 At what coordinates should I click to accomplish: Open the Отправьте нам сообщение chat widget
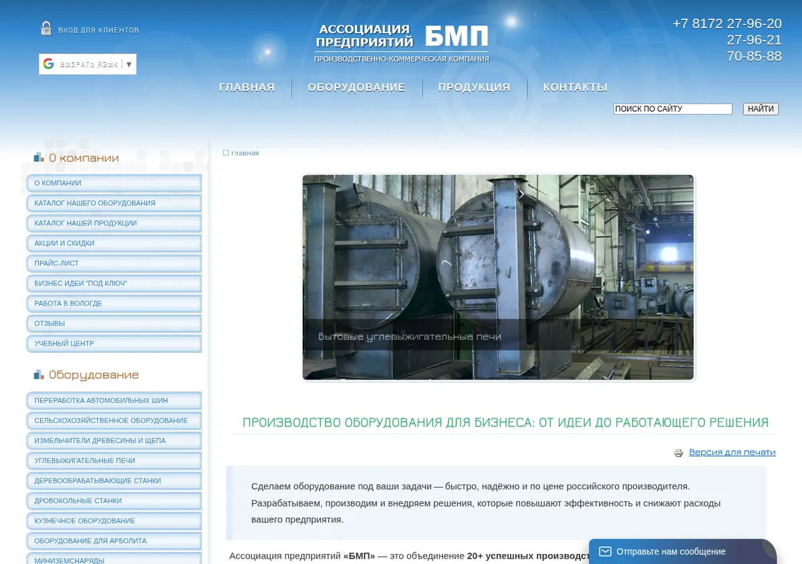tap(682, 551)
